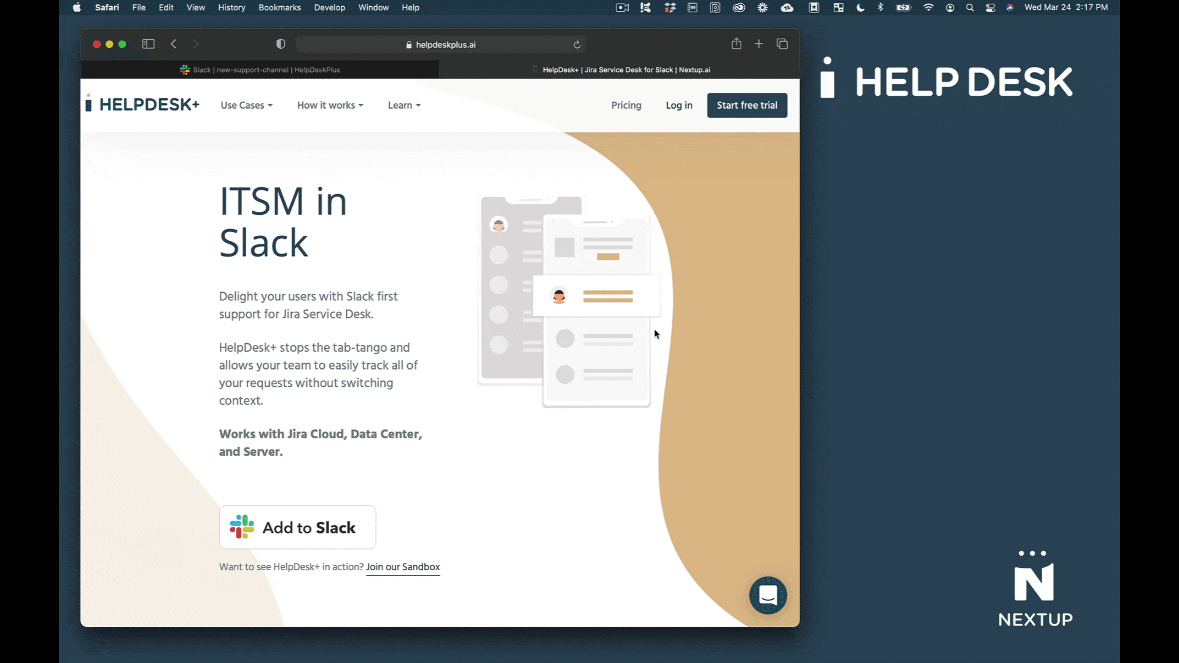Open the user account menu bar icon
Image resolution: width=1179 pixels, height=663 pixels.
pyautogui.click(x=950, y=7)
